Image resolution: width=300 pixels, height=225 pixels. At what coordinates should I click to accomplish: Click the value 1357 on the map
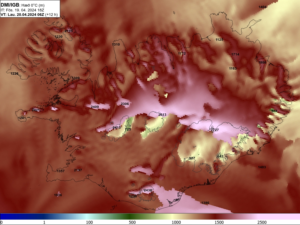click(61, 171)
